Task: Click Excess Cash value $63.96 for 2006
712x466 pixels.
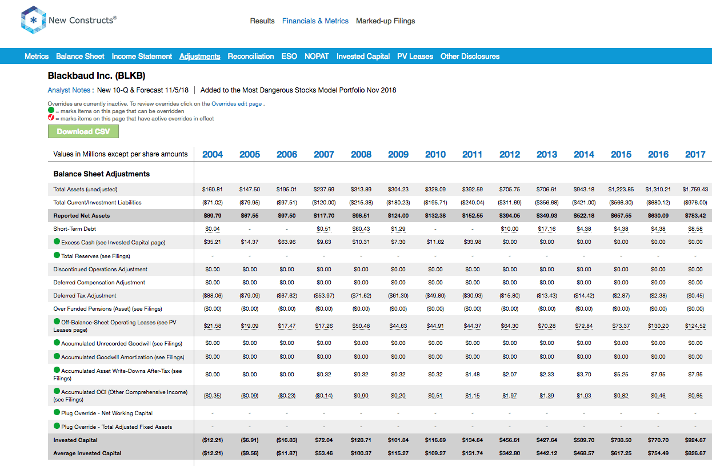Action: tap(287, 242)
